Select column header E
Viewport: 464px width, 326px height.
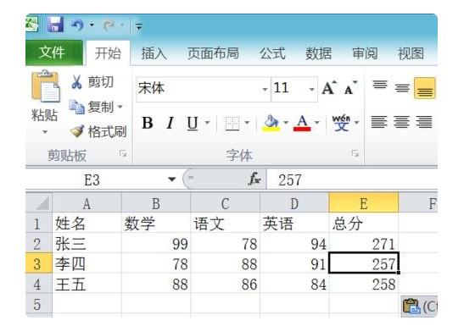pyautogui.click(x=364, y=203)
